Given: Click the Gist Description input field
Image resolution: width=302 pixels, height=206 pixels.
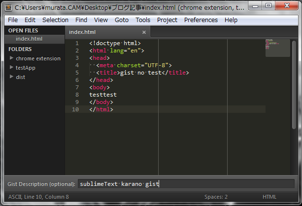Looking at the screenshot, I should click(x=186, y=184).
